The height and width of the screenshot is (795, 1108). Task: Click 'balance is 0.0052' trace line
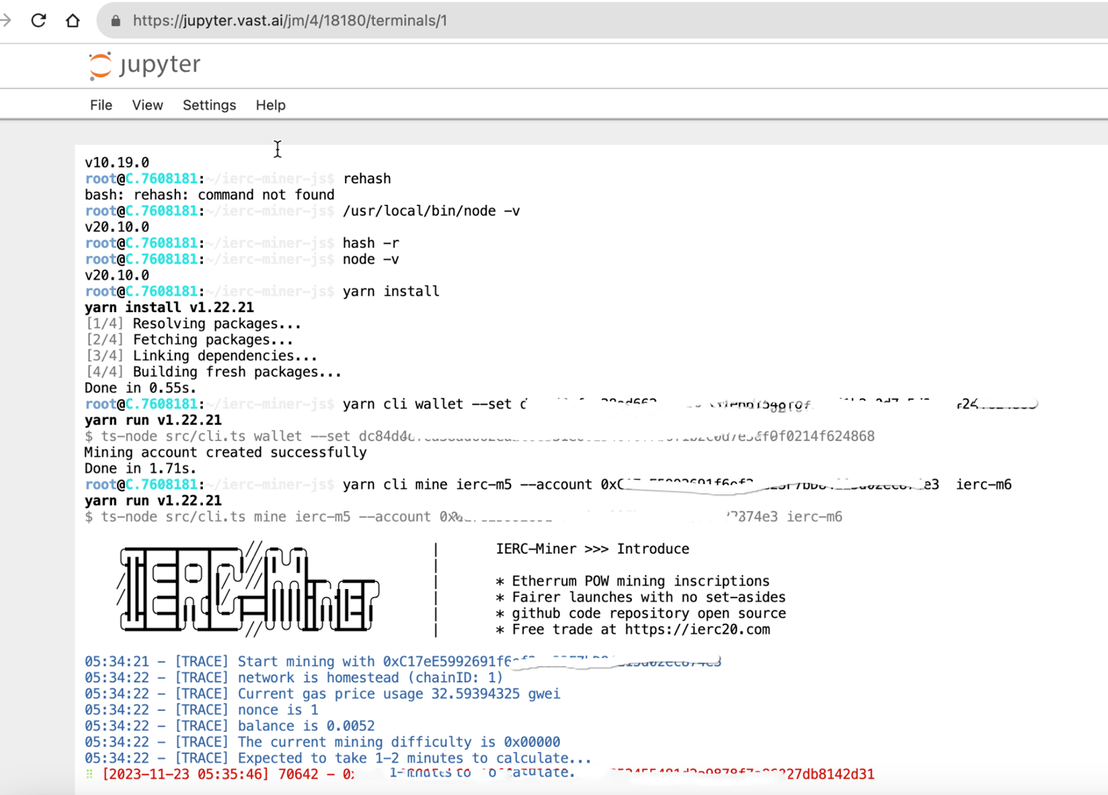coord(230,726)
